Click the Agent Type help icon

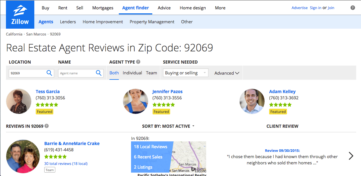138,62
